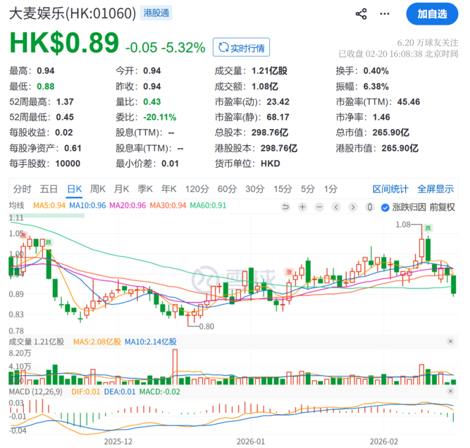Switch to the 周K weekly chart tab
Viewport: 470px width, 448px height.
pyautogui.click(x=97, y=189)
